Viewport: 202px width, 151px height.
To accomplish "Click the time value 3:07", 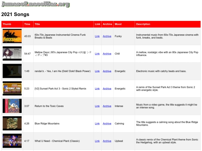I will tap(27, 106).
